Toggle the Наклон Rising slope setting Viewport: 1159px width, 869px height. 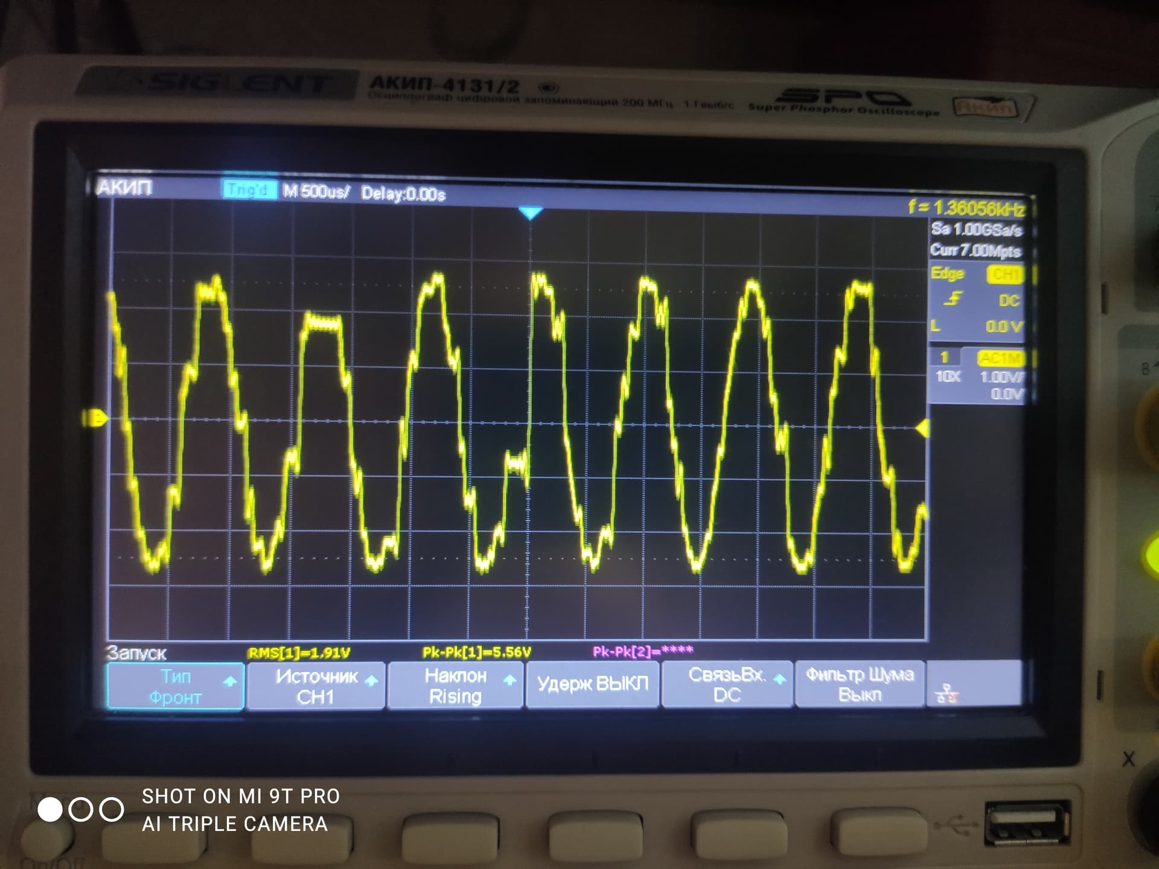tap(456, 686)
